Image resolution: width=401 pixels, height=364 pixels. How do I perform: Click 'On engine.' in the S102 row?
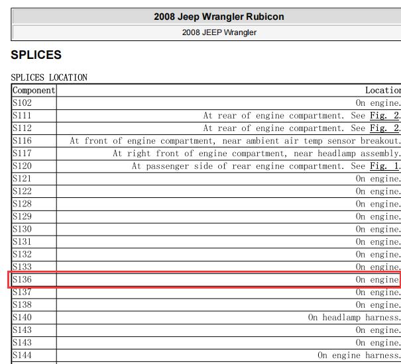(378, 103)
